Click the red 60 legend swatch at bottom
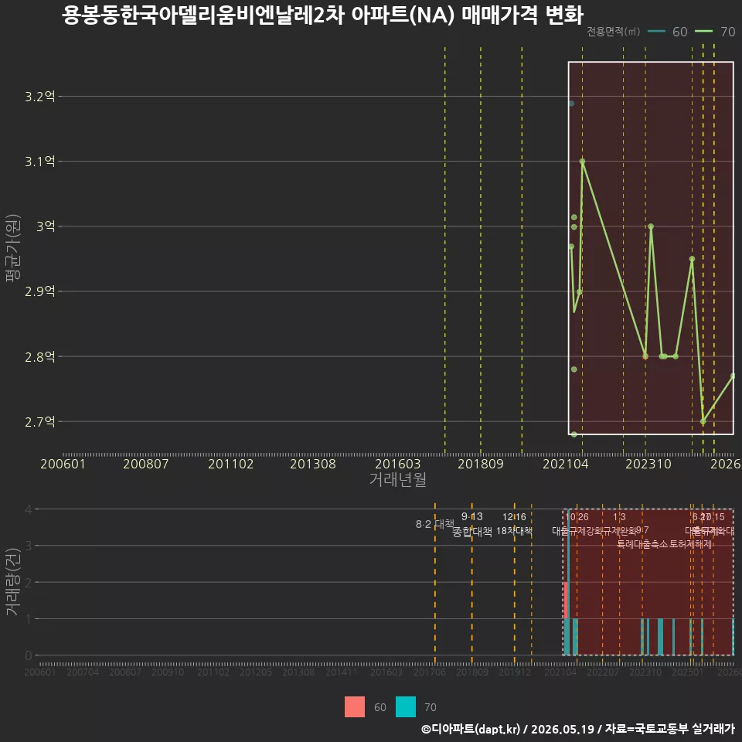Screen dimensions: 742x742 point(355,706)
